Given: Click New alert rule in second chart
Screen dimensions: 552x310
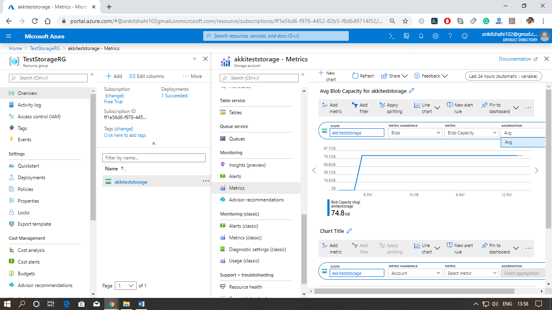Looking at the screenshot, I should coord(460,249).
